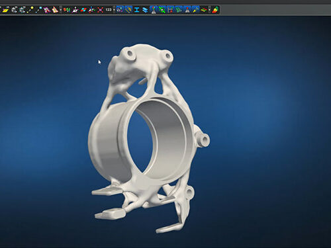Click the yellow surface plane icon
Viewport: 331px width, 248px height.
point(5,10)
